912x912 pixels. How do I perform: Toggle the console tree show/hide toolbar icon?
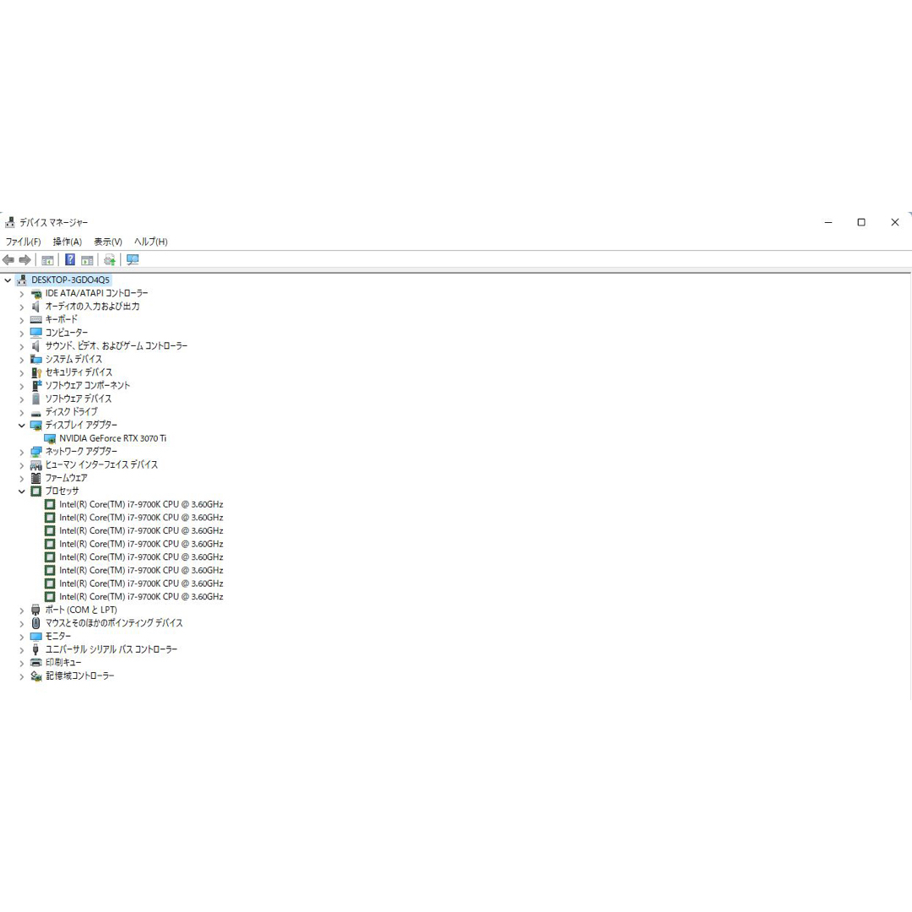click(x=47, y=260)
